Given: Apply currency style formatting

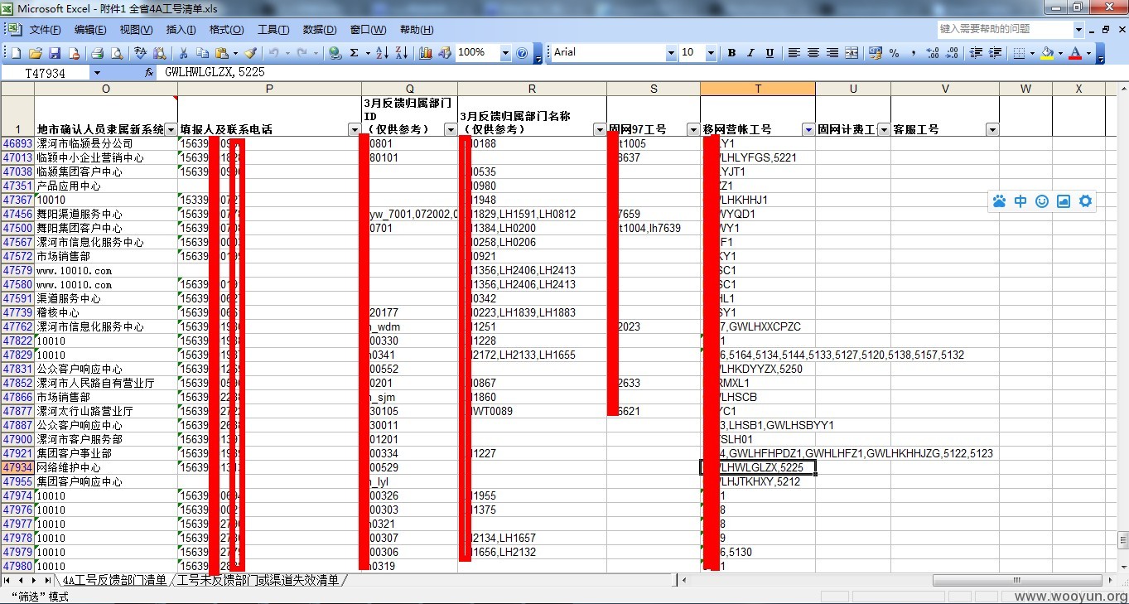Looking at the screenshot, I should (x=876, y=53).
